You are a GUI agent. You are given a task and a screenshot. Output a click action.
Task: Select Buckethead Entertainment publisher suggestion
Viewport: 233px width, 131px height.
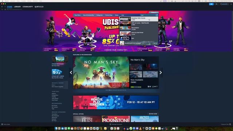[139, 43]
